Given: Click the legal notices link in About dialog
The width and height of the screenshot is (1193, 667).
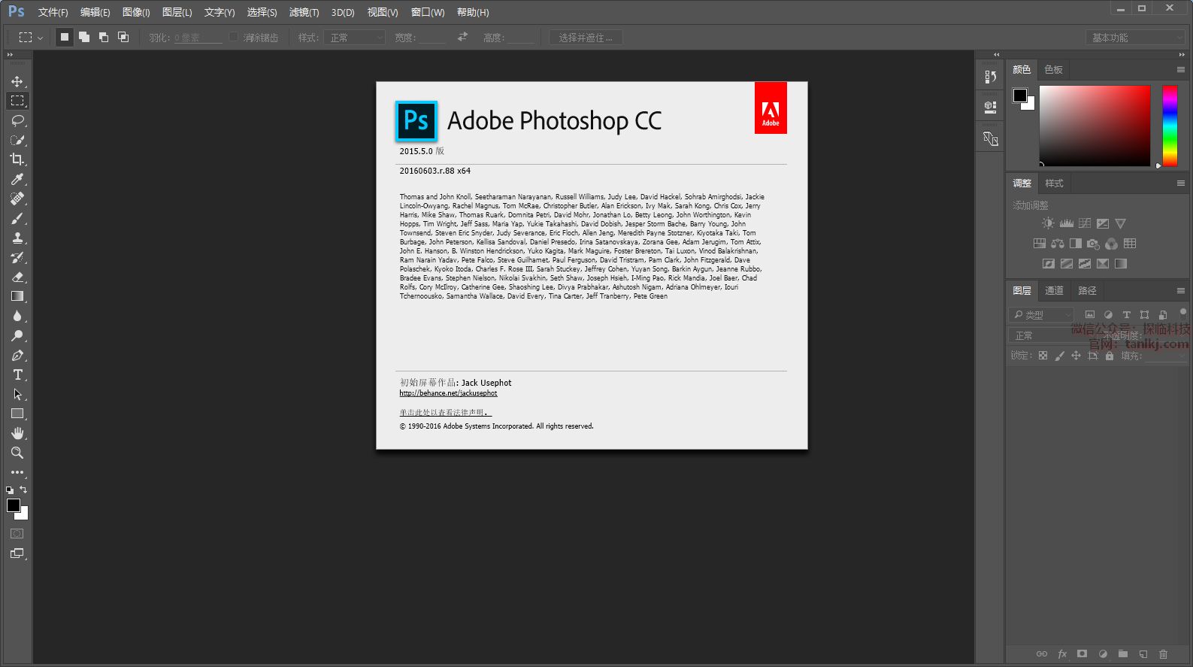Looking at the screenshot, I should click(445, 413).
